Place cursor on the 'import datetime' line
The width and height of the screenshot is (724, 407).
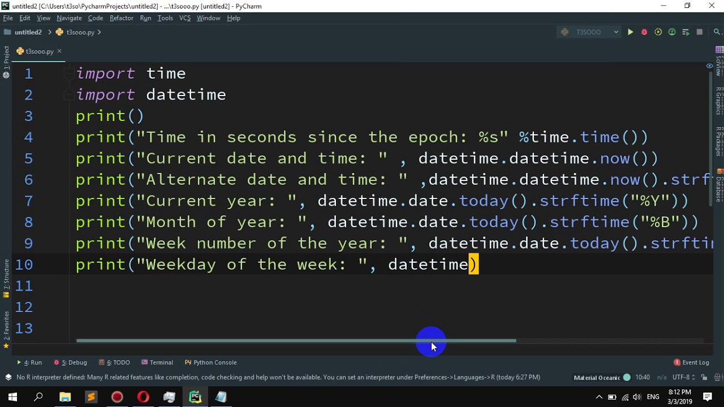pos(151,94)
